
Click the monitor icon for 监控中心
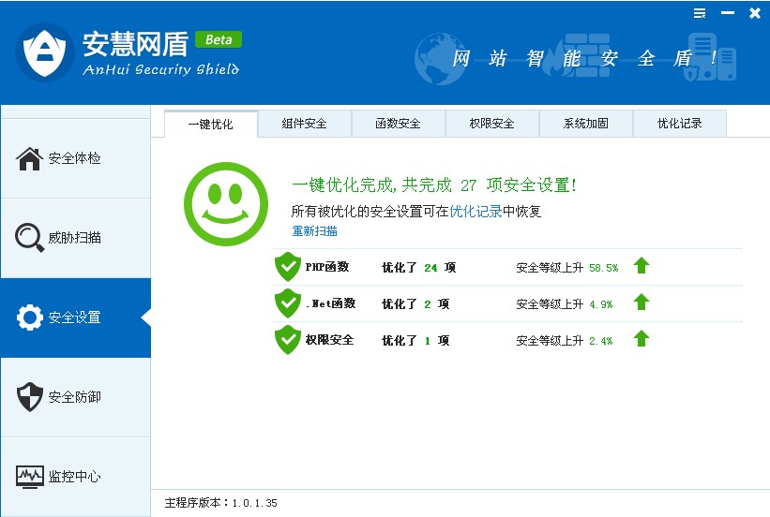tap(30, 477)
